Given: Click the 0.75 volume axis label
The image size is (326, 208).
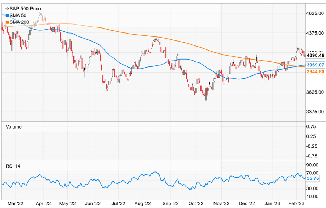Looking at the screenshot, I should pos(311,127).
